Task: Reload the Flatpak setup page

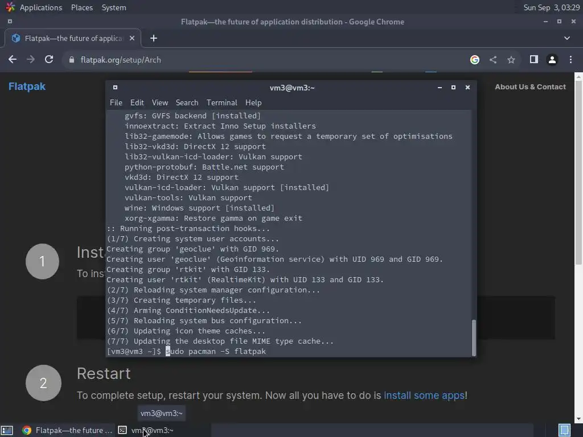Action: [49, 59]
